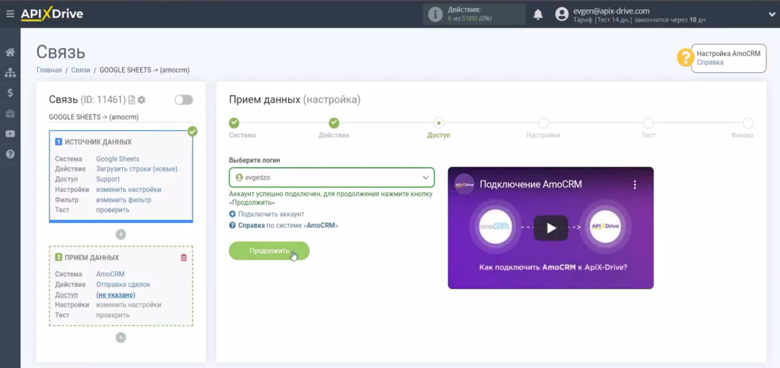Click Главная breadcrumb link
Viewport: 780px width, 368px height.
pyautogui.click(x=49, y=70)
